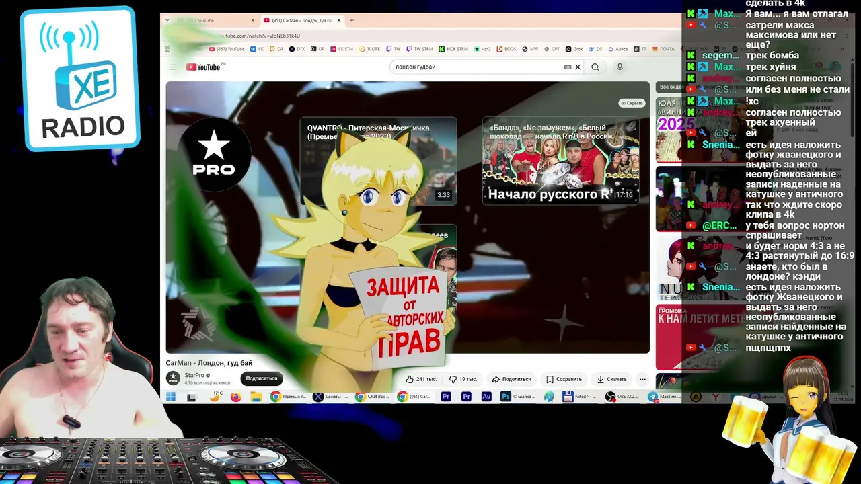Close the CarMan video tab
The image size is (861, 484).
[339, 20]
